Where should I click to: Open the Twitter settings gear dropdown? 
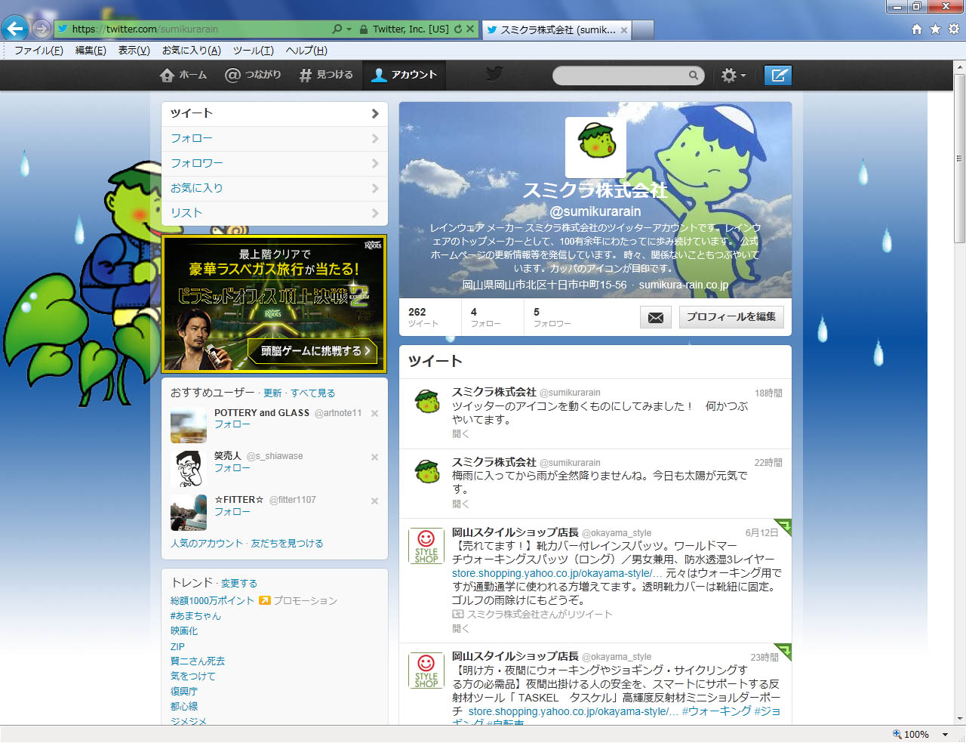click(x=734, y=76)
